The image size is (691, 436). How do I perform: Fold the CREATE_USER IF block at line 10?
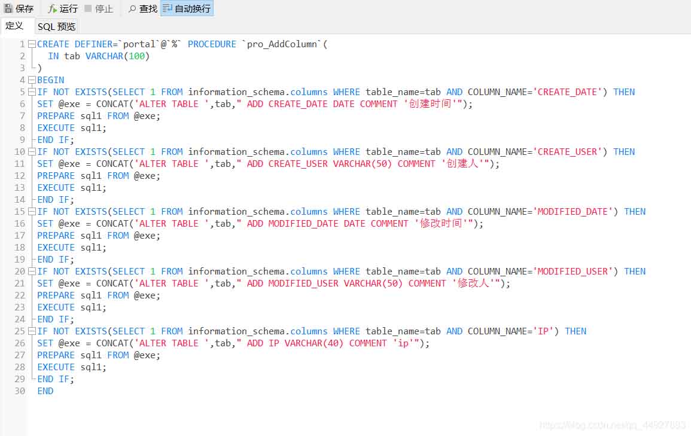(x=32, y=152)
